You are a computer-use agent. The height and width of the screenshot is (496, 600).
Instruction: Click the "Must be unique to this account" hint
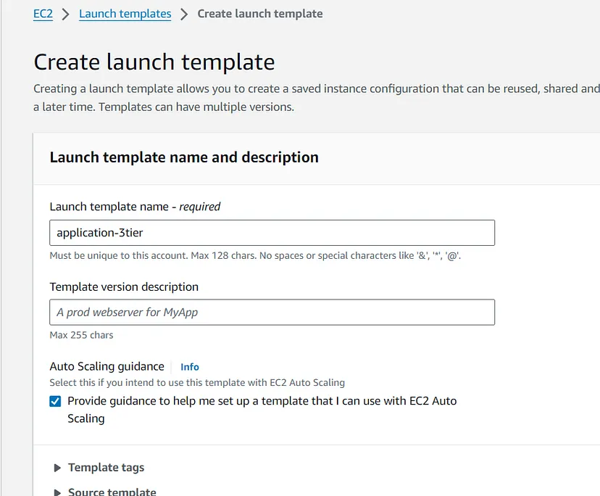coord(255,255)
